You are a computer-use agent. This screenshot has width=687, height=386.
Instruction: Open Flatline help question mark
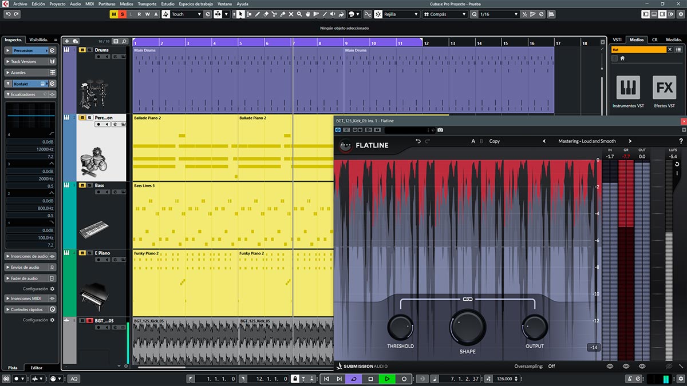(x=681, y=141)
